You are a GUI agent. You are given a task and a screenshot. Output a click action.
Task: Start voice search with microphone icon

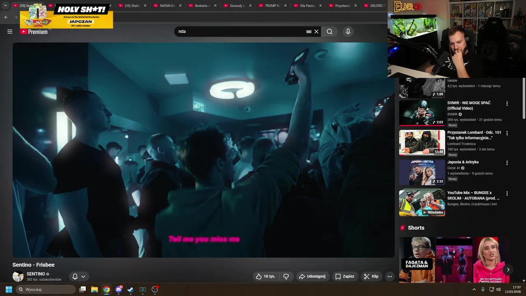(x=348, y=32)
